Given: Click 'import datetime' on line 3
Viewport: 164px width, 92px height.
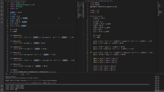Looking at the screenshot, I should click(16, 7).
